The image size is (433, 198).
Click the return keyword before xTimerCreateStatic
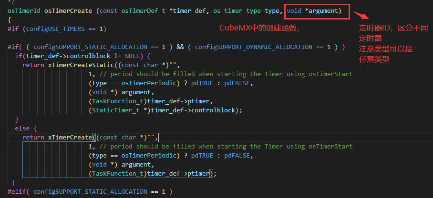(x=33, y=65)
